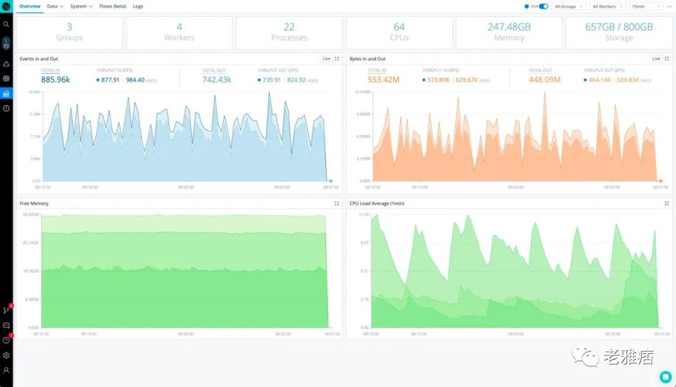Click the Events In and Out panel title
Viewport: 676px width, 387px height.
pos(39,59)
